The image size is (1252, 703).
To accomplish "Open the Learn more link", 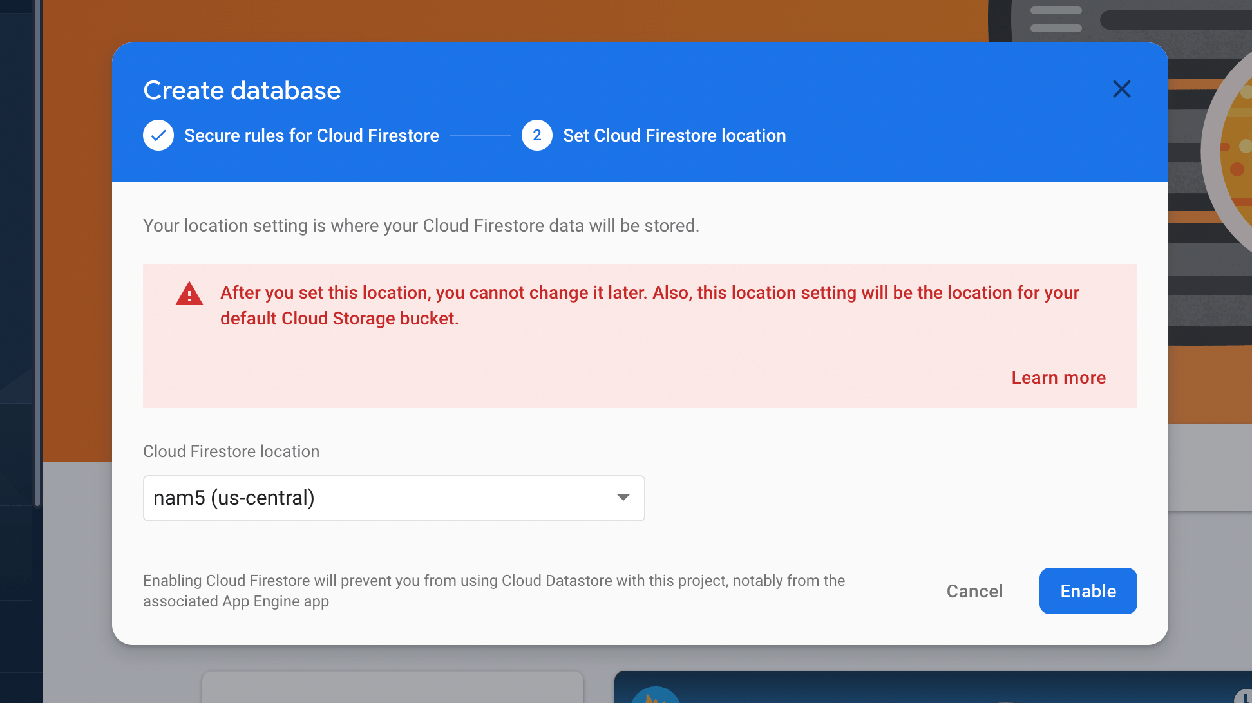I will [x=1058, y=378].
